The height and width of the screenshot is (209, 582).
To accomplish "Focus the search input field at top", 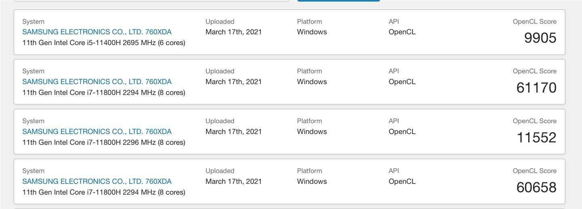I will pos(152,1).
